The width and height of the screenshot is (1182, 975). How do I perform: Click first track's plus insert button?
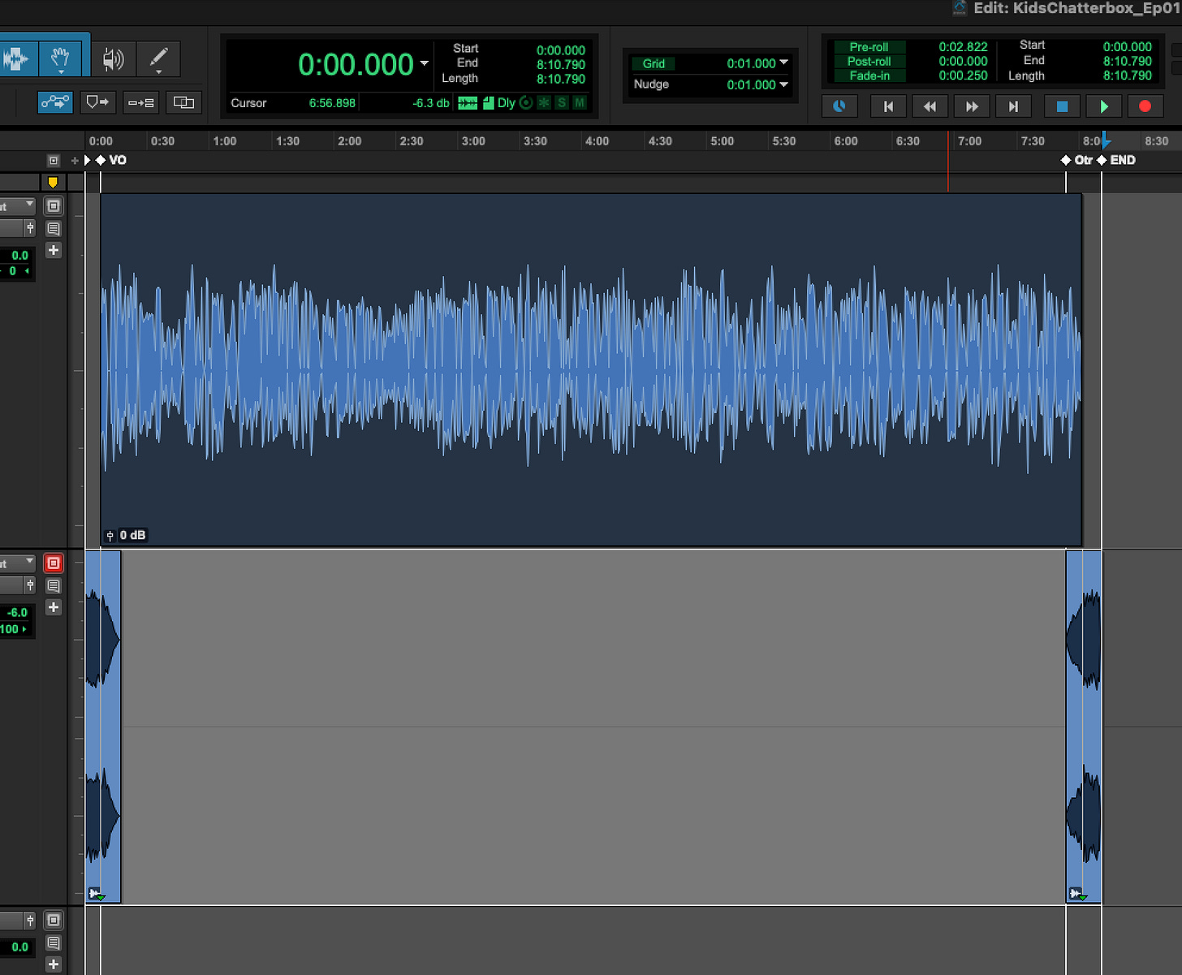[x=54, y=250]
